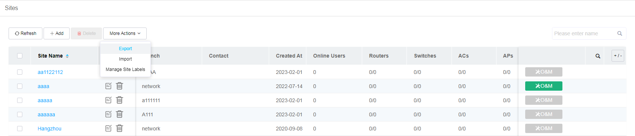Edit the Hangzhou site
The width and height of the screenshot is (635, 136).
(108, 128)
